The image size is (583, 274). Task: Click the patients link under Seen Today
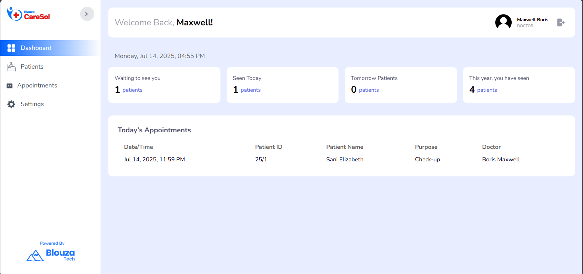coord(251,90)
